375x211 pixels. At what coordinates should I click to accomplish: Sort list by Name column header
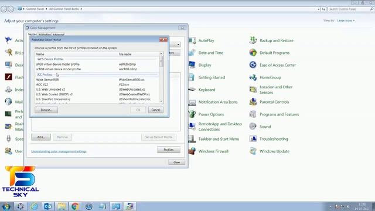(76, 55)
